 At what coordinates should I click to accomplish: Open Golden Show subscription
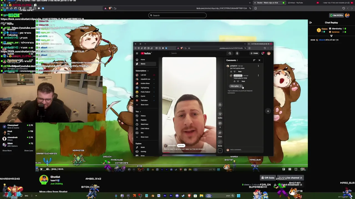[x=145, y=83]
